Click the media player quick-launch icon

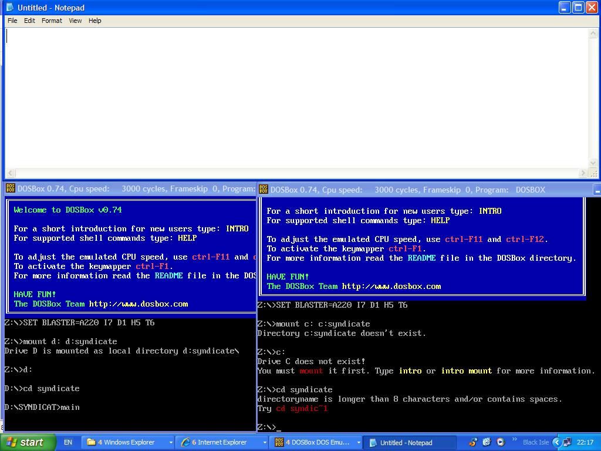point(501,442)
